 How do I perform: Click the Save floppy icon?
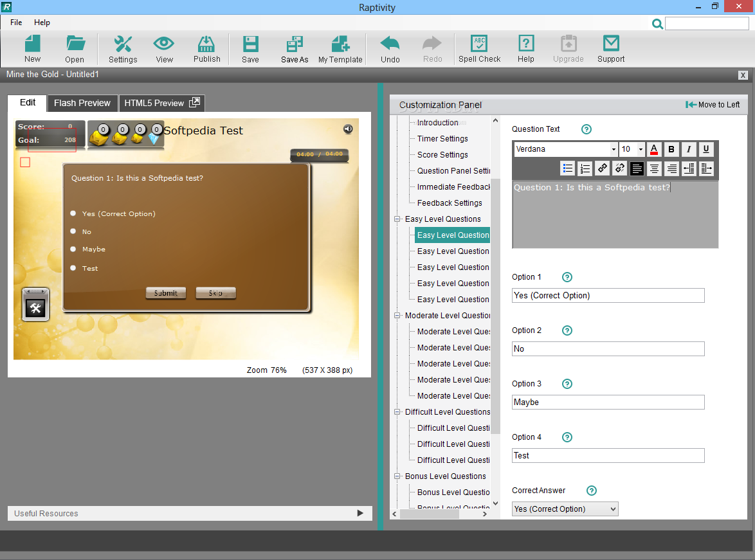pos(250,49)
